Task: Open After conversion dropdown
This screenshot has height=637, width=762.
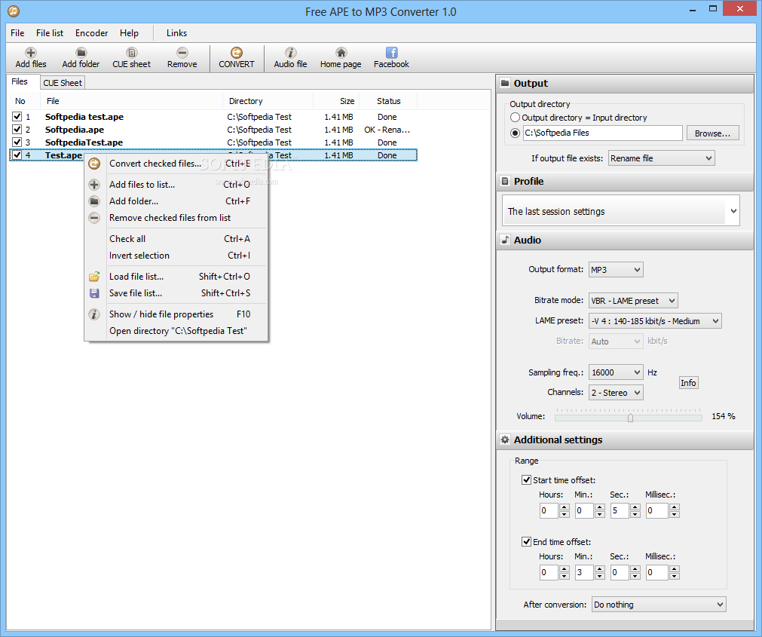Action: tap(659, 605)
